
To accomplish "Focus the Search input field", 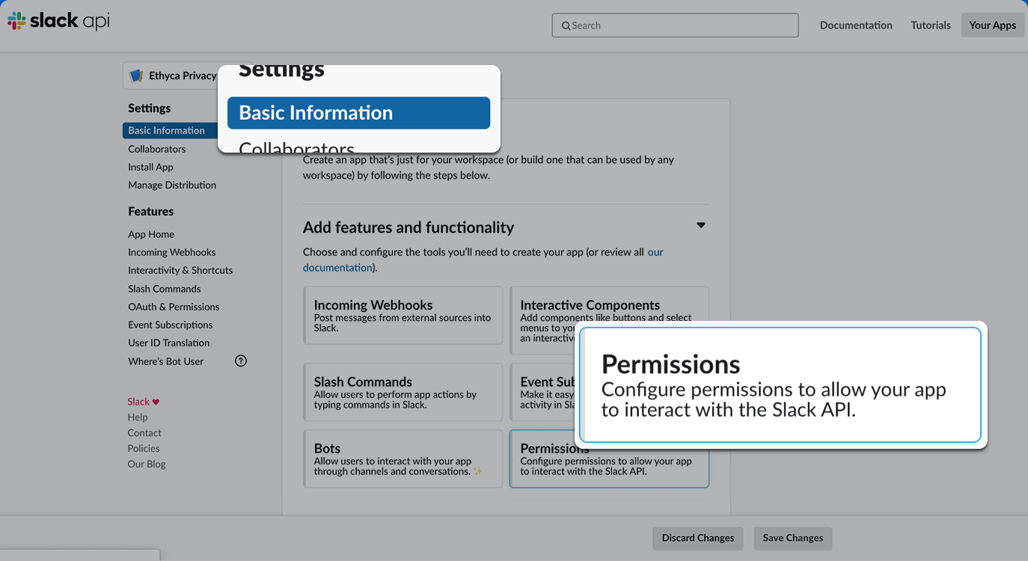I will (x=681, y=25).
